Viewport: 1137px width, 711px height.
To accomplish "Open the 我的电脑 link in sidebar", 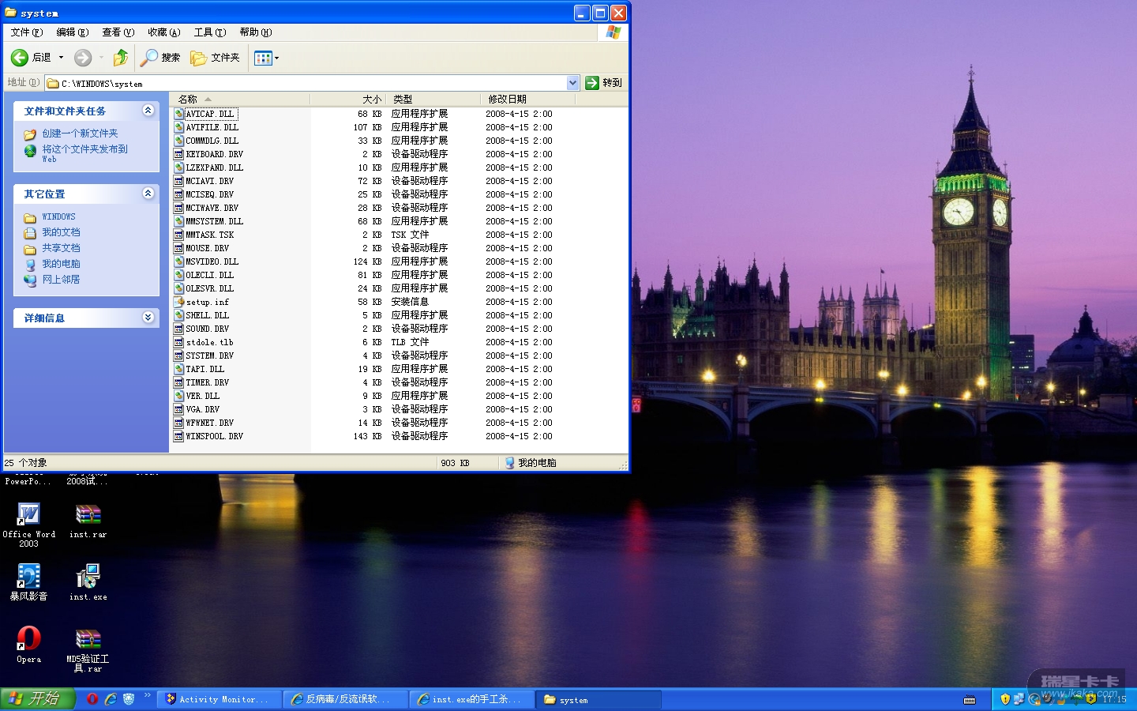I will (x=61, y=264).
